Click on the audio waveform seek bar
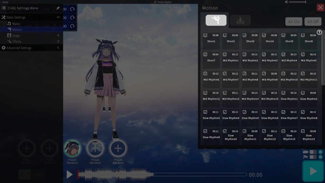The image size is (325, 183). coord(162,174)
